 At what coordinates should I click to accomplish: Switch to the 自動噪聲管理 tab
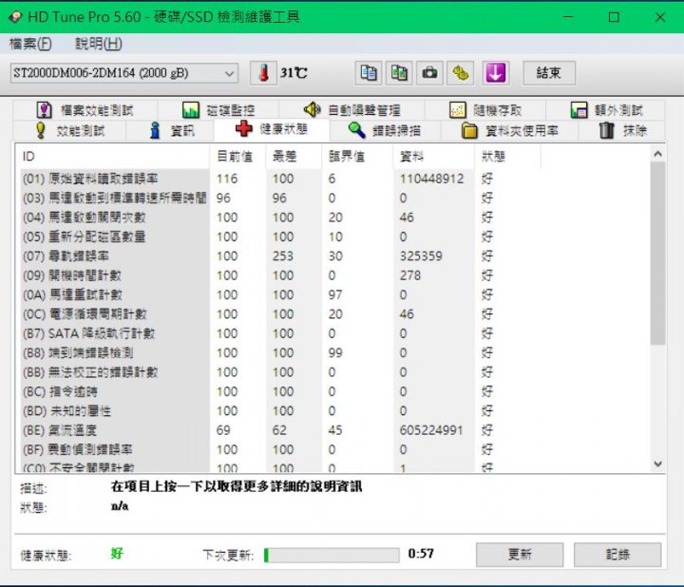(x=351, y=110)
